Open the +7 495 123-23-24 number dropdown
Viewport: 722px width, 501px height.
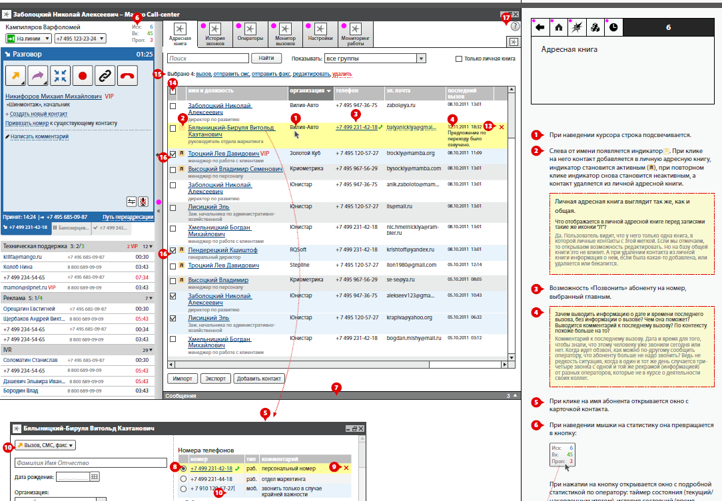[80, 39]
